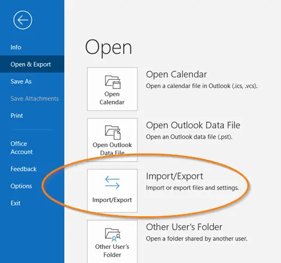Screen dimensions: 281x263
Task: Click Exit to close Outlook
Action: point(15,203)
